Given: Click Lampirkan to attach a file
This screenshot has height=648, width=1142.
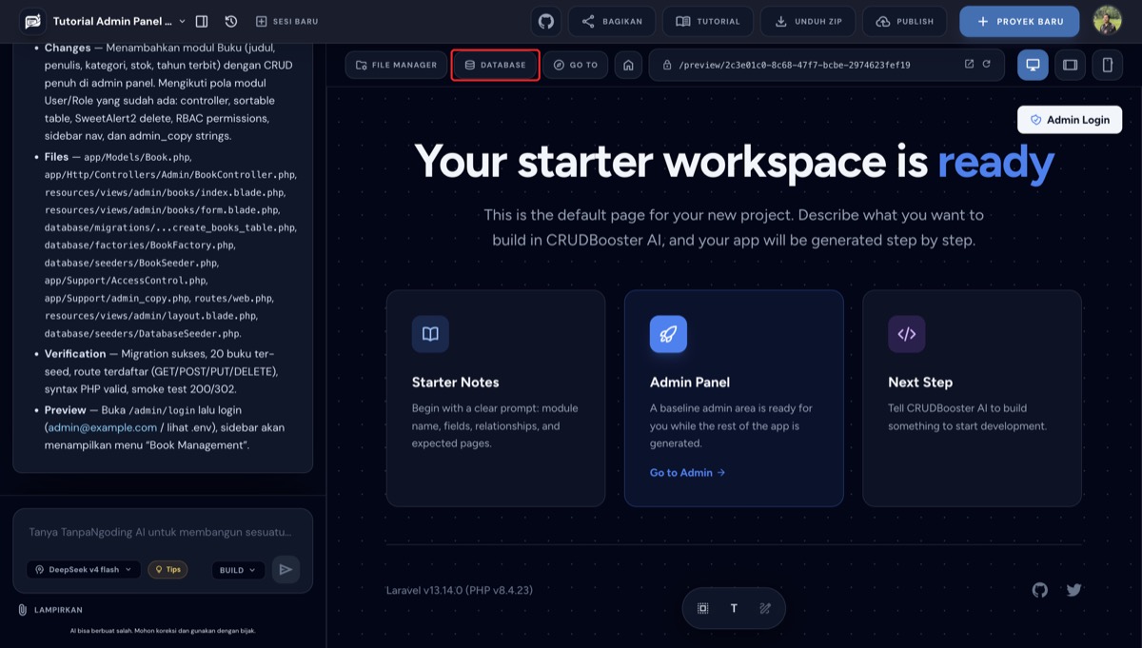Looking at the screenshot, I should point(49,610).
